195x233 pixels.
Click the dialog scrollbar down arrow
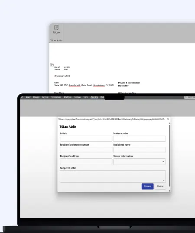(169, 191)
